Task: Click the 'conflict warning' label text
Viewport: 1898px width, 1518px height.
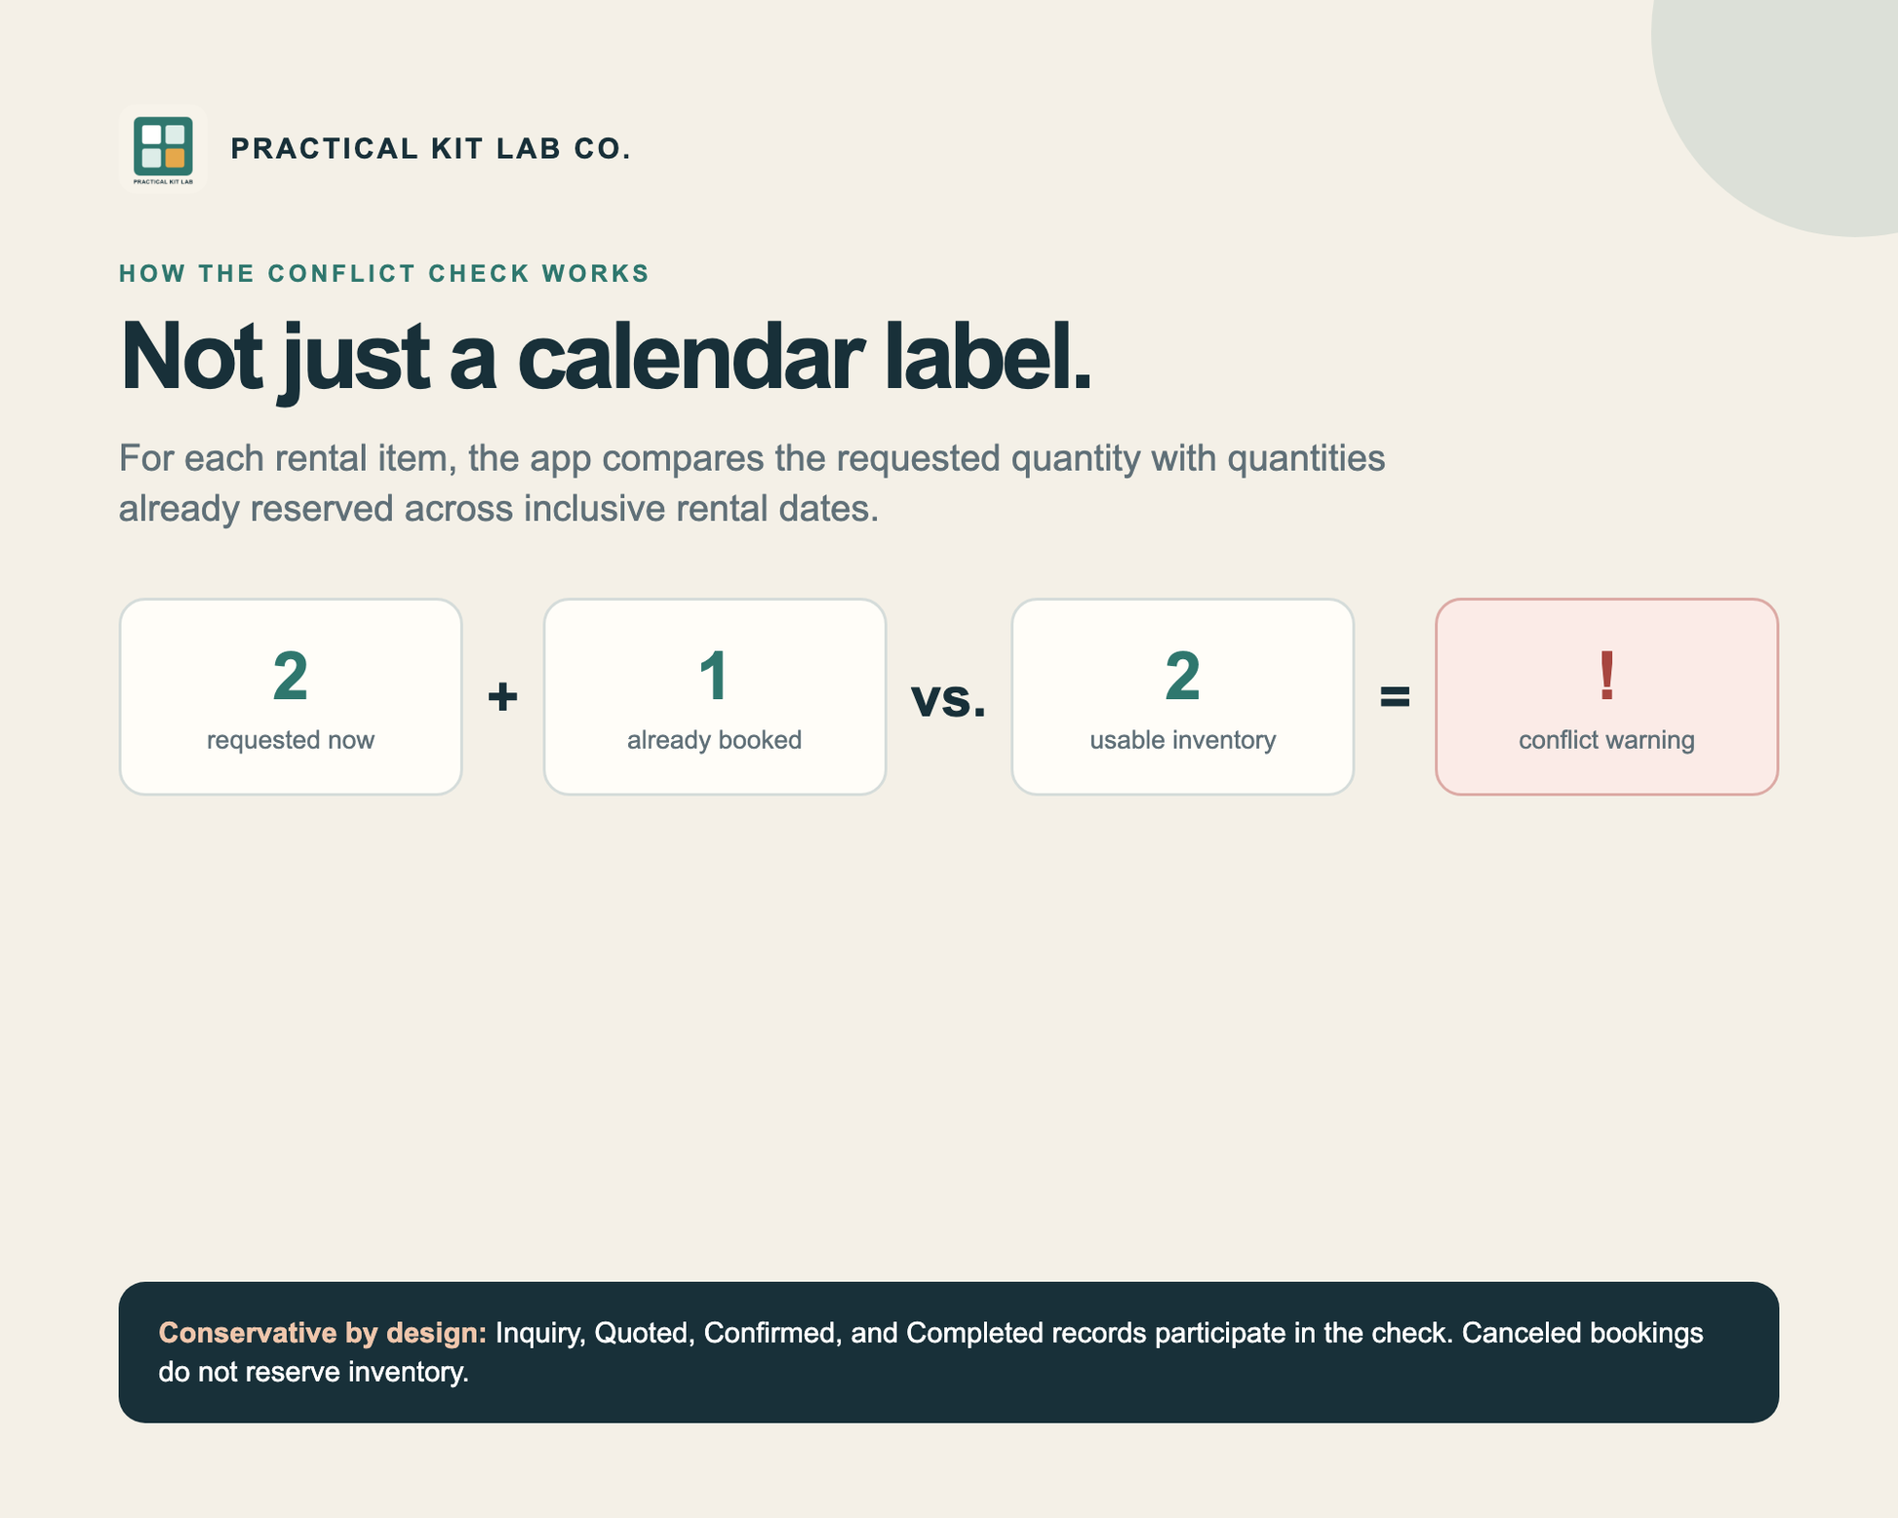Action: point(1606,740)
